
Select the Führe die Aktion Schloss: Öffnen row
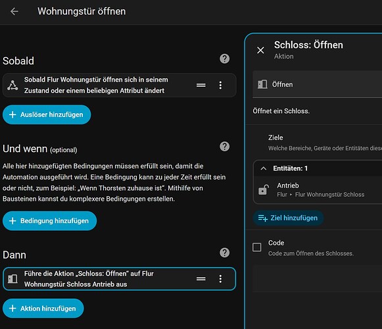point(119,279)
